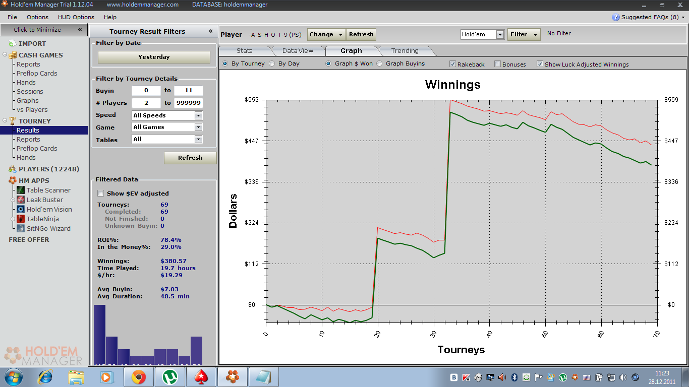Collapse the Tourney Result Filters panel
The height and width of the screenshot is (387, 689).
[x=211, y=31]
